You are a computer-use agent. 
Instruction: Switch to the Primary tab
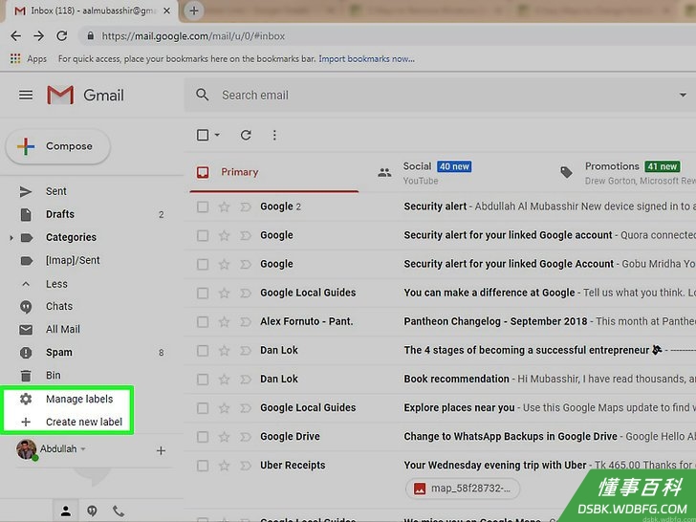click(x=273, y=173)
